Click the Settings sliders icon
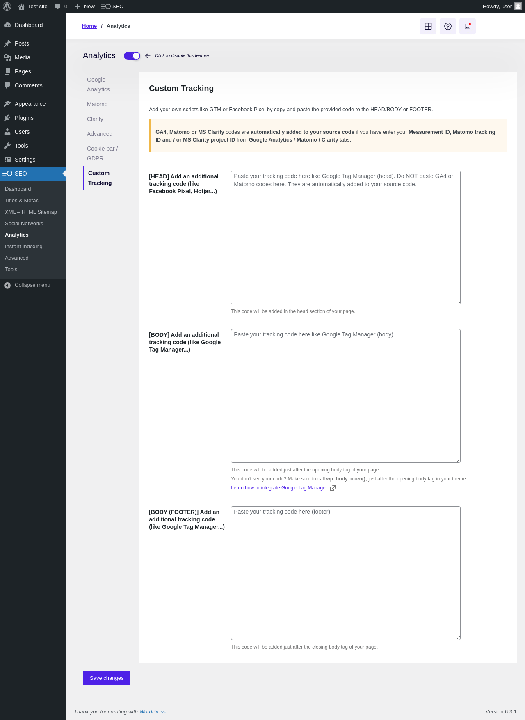 point(7,160)
